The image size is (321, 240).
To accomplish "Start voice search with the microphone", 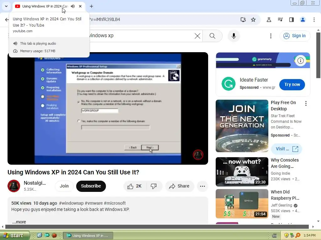I will click(234, 36).
